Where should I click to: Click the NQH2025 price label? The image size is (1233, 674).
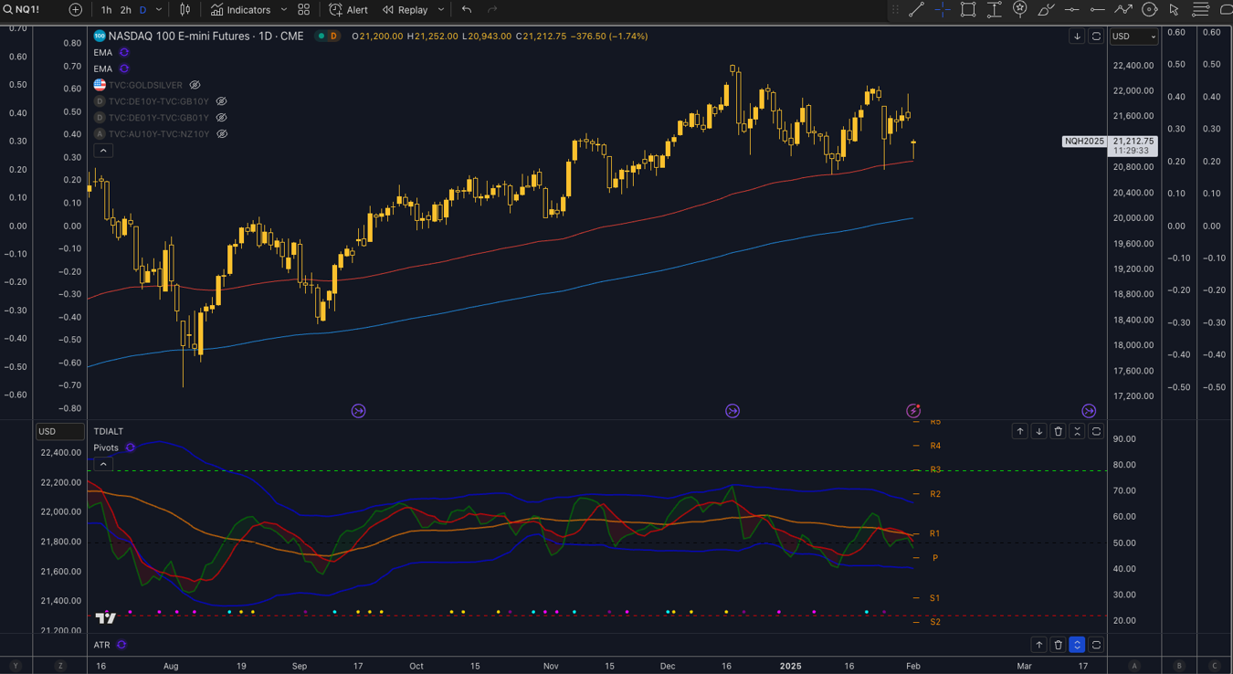click(1085, 142)
